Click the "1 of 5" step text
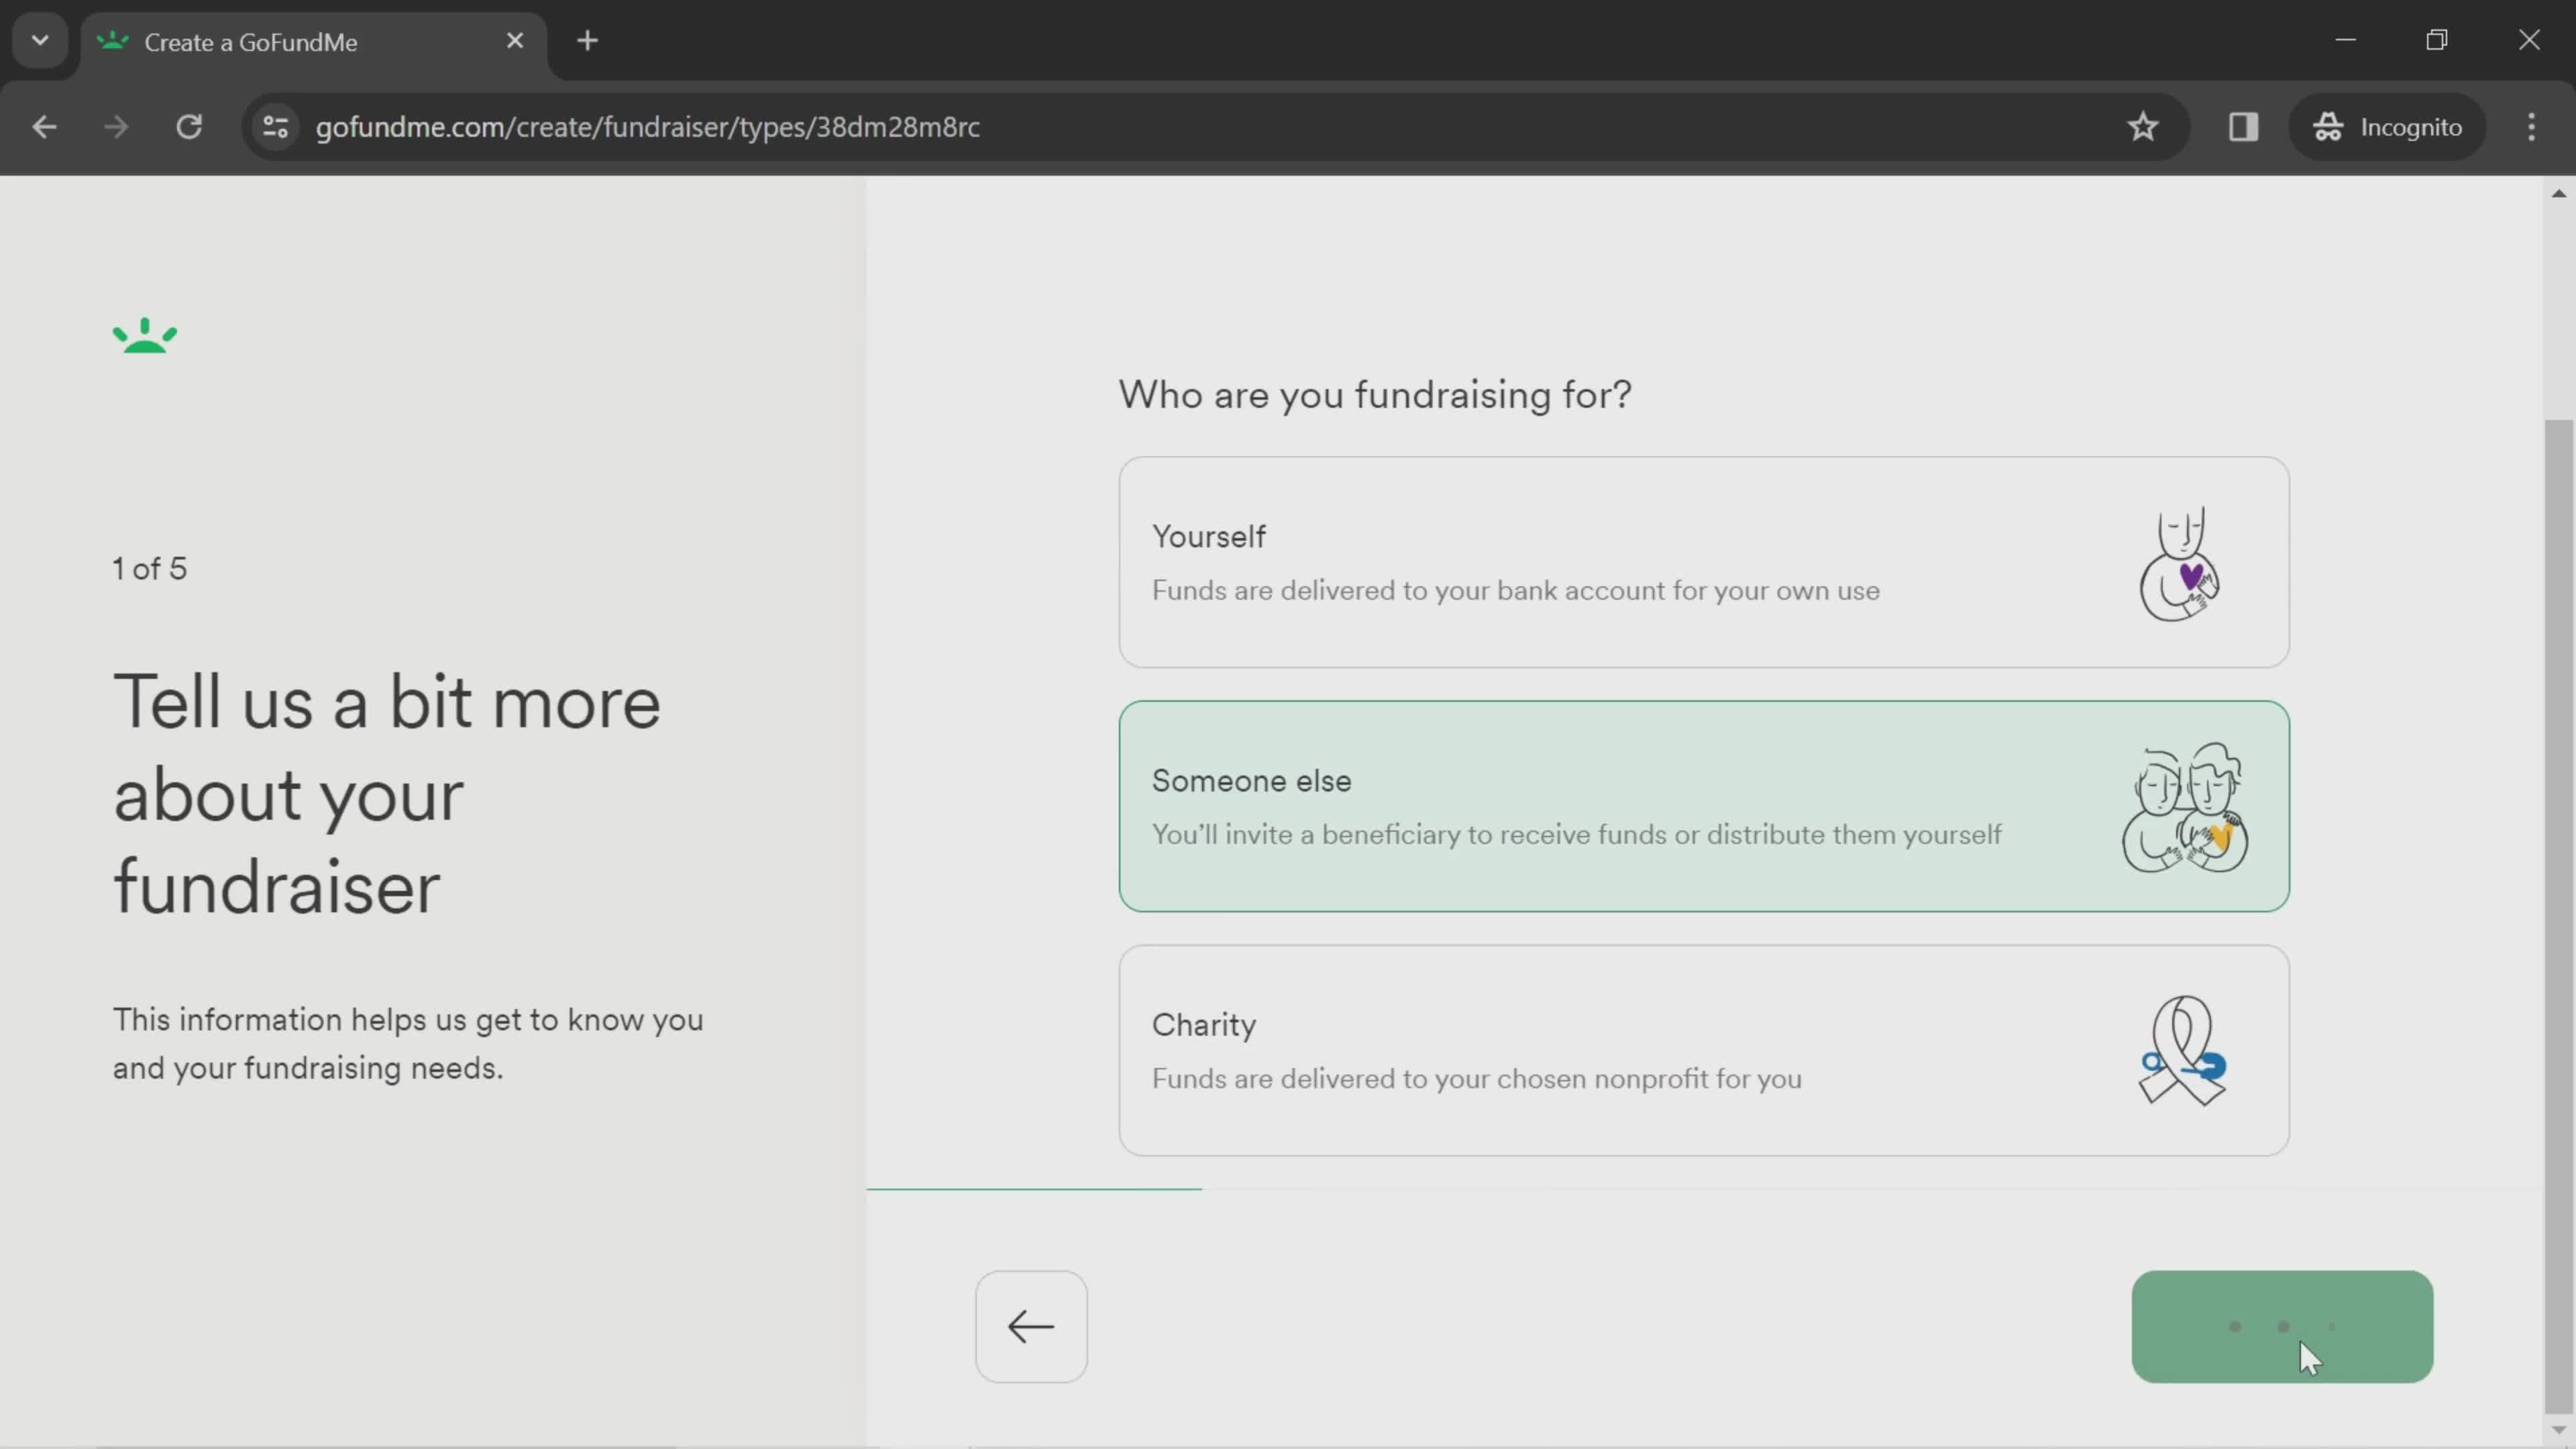The image size is (2576, 1449). (x=150, y=569)
